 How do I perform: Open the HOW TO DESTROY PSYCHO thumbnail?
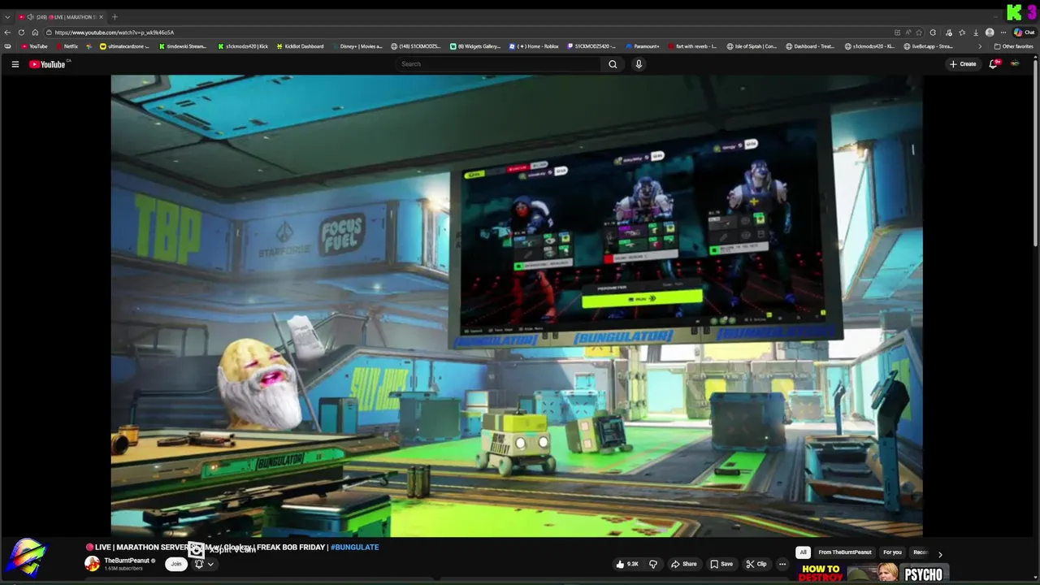(x=873, y=573)
